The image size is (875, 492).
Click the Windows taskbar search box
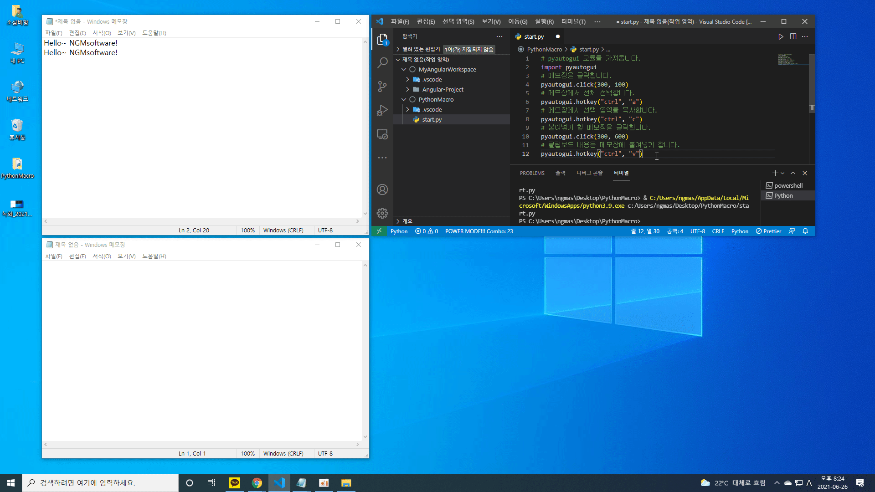[x=100, y=483]
